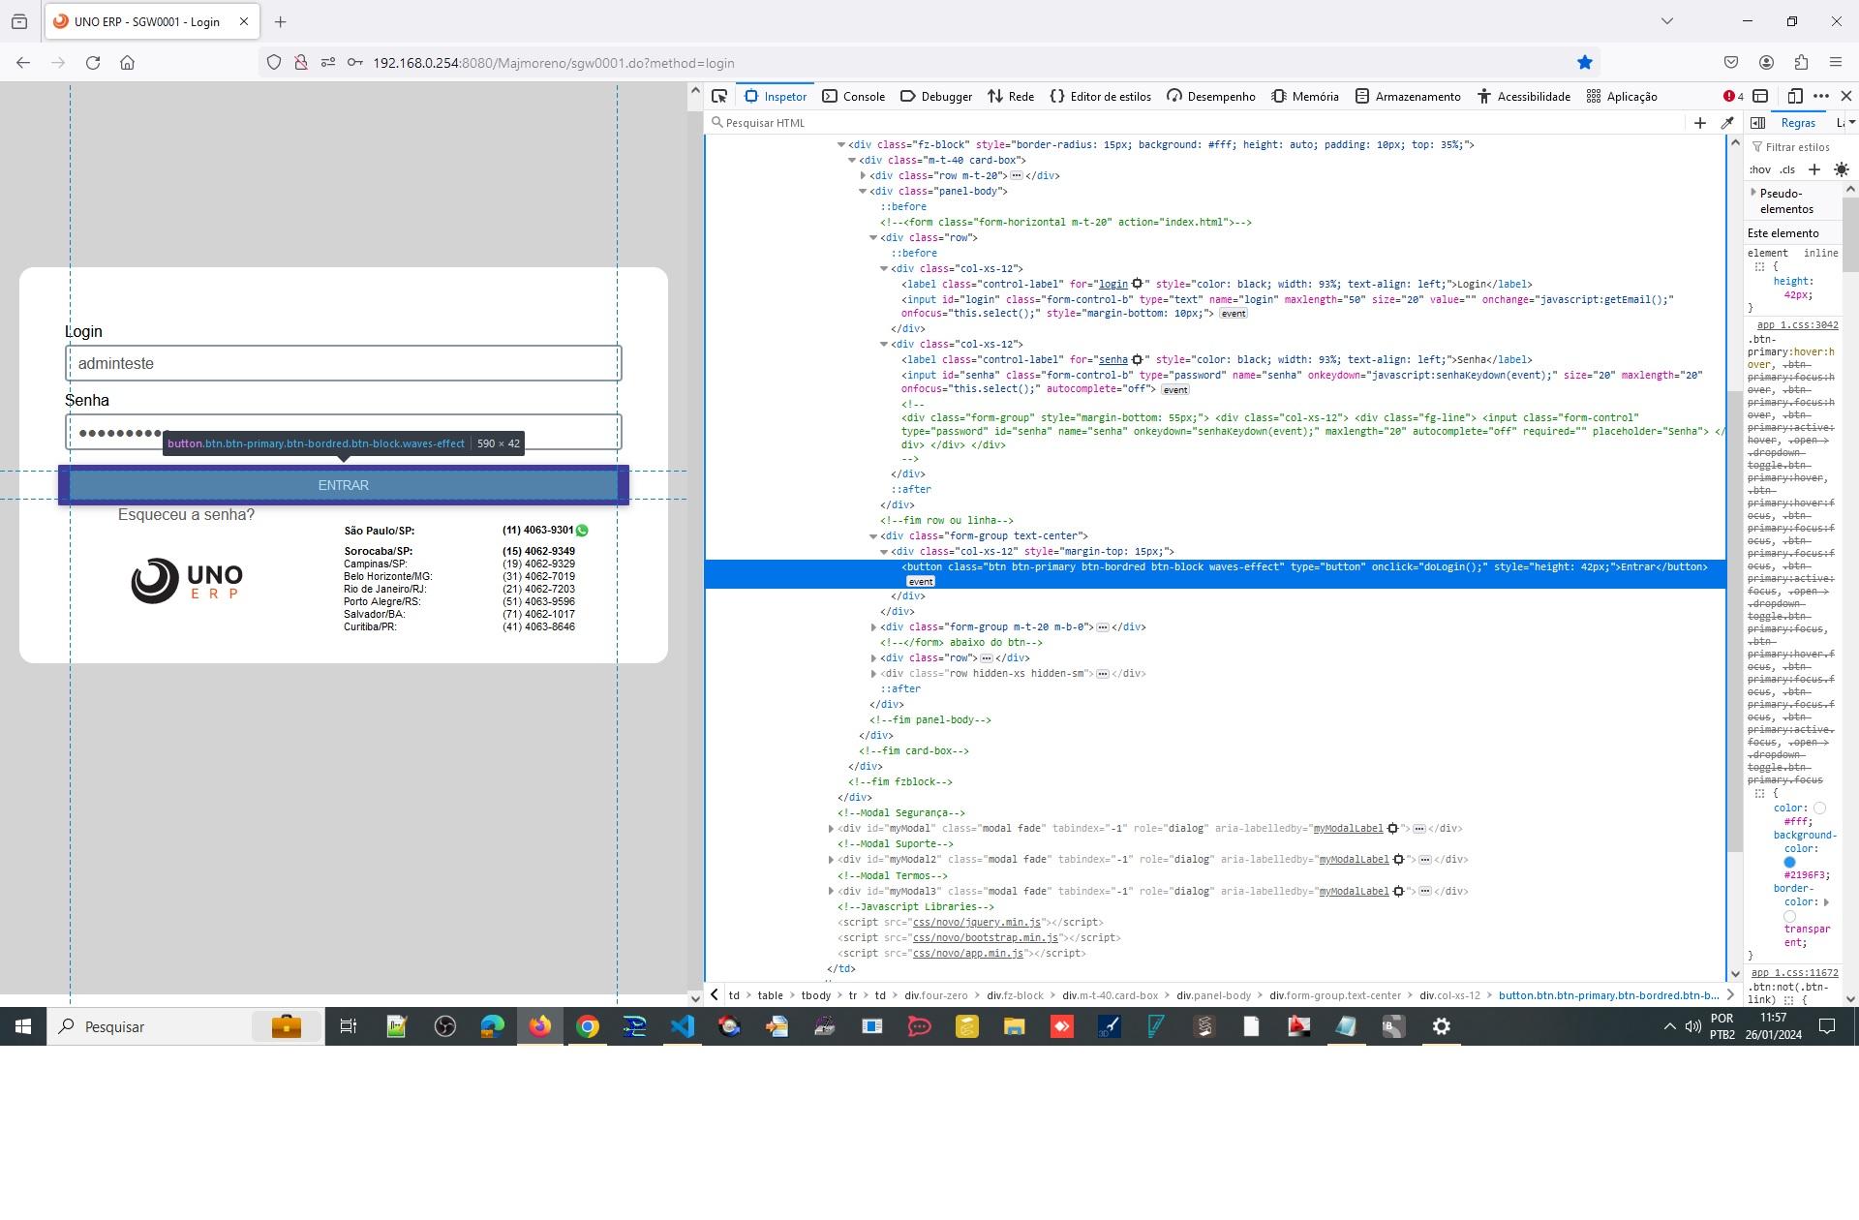Toggle light/dark color scheme simulation

[x=1842, y=169]
